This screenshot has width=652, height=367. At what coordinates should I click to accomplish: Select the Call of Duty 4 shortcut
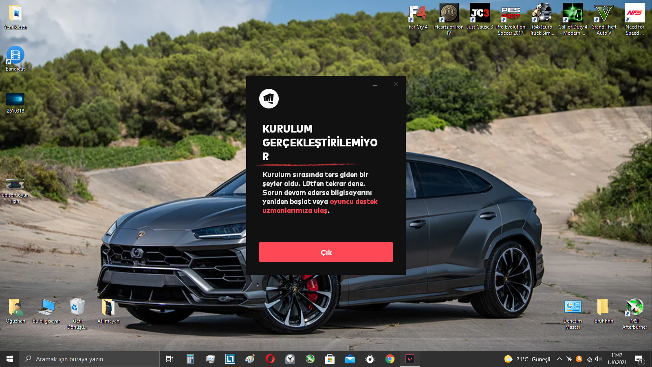573,19
